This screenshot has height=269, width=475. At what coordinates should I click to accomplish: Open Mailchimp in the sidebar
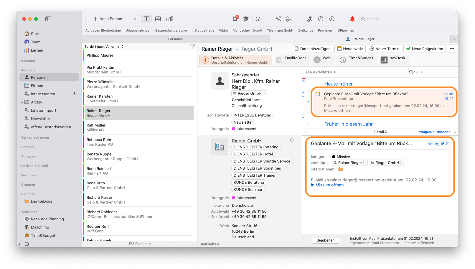click(x=49, y=227)
